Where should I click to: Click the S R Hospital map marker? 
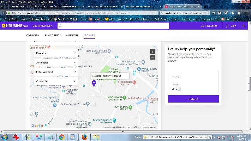click(134, 82)
